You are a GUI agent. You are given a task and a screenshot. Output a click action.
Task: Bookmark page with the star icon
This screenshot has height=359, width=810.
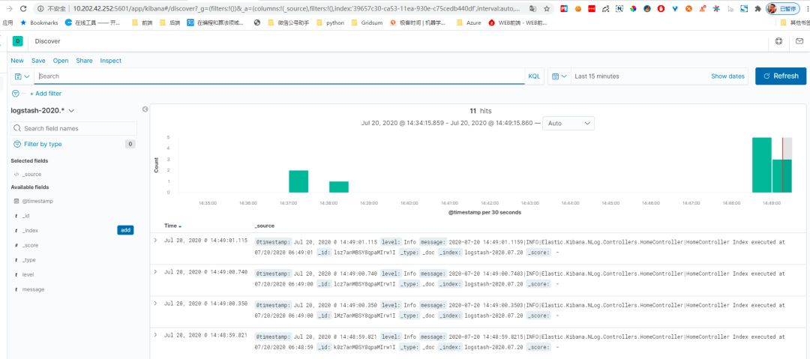point(547,9)
